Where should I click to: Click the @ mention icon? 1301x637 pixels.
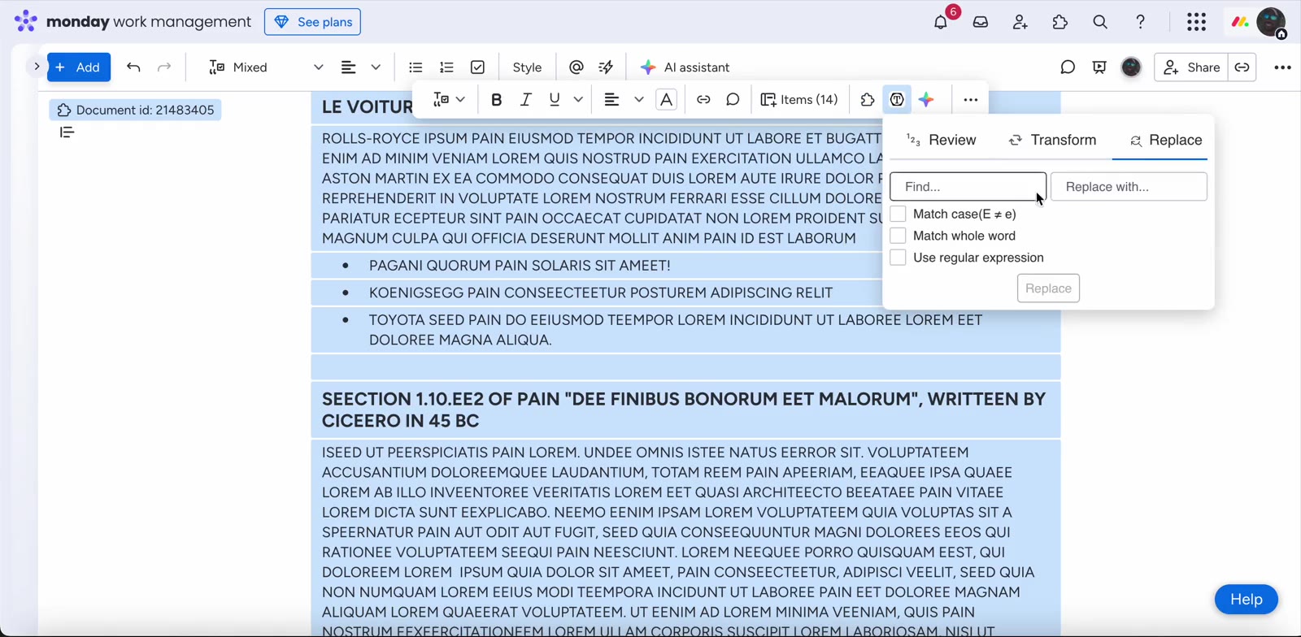[577, 67]
